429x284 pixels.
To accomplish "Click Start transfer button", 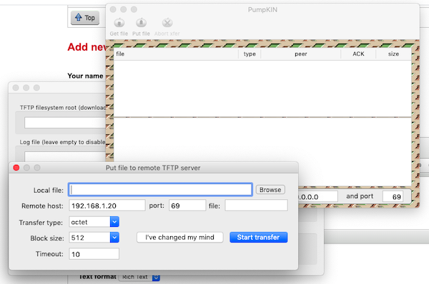I will coord(259,238).
